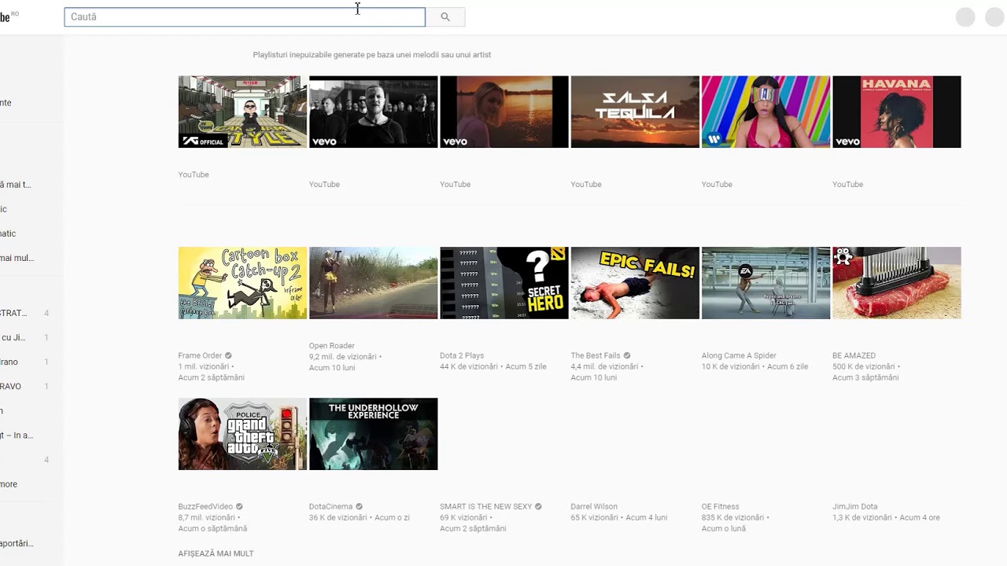Open the Salsa Tequila thumbnail
This screenshot has height=566, width=1007.
635,112
